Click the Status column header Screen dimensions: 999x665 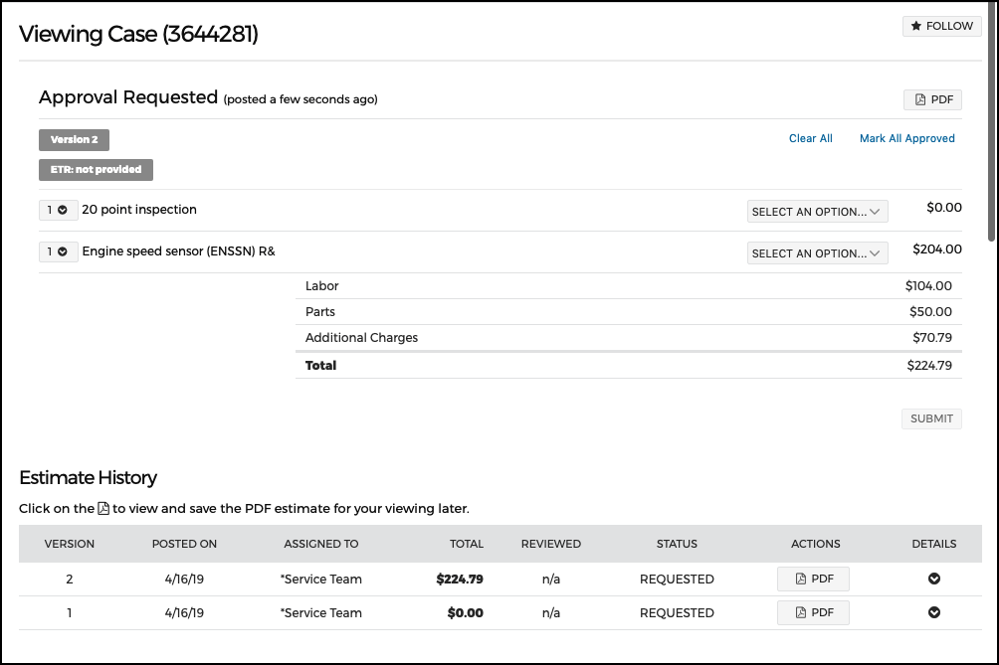(677, 544)
